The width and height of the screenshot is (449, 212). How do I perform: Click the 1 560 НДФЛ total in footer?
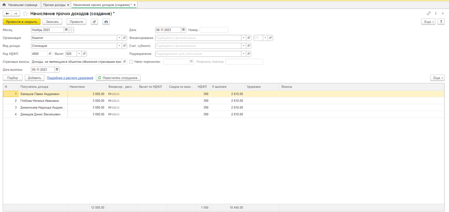click(204, 207)
